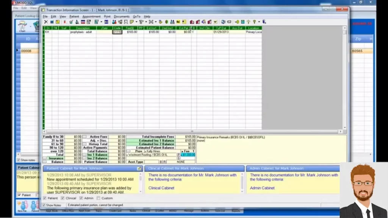
Task: Click the Clinical Cabinet link
Action: tap(161, 188)
